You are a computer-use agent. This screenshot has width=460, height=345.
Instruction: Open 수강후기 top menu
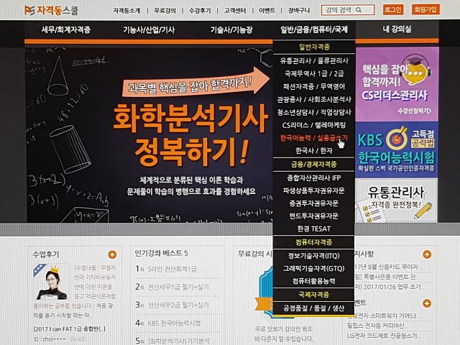click(x=200, y=11)
